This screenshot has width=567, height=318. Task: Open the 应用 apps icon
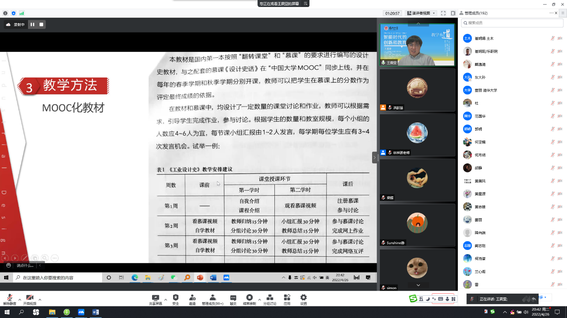coord(287,299)
